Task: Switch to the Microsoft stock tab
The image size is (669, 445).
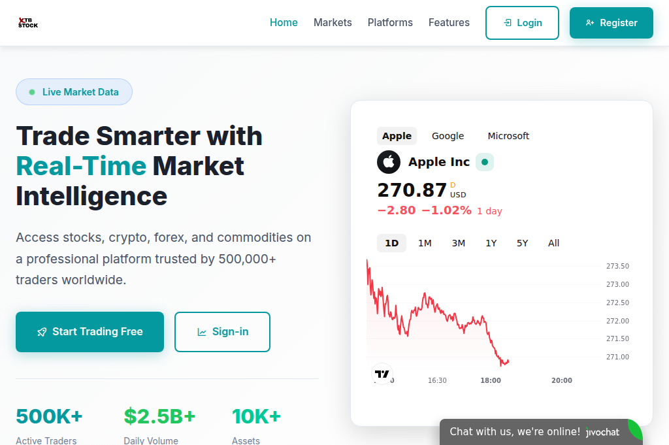Action: [508, 135]
